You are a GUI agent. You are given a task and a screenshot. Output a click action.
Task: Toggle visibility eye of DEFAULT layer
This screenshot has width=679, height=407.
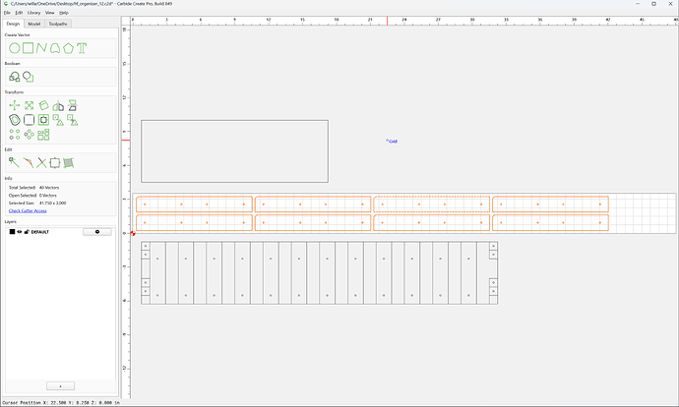(x=20, y=232)
